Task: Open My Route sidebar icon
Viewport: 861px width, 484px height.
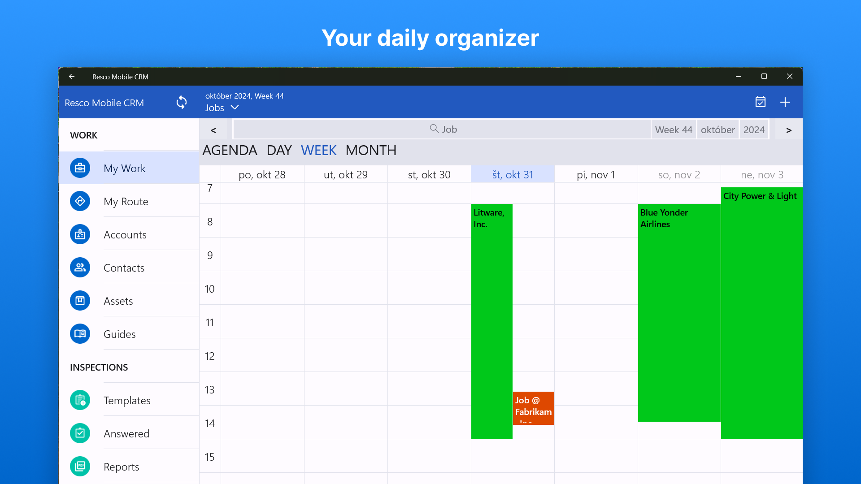Action: click(80, 201)
